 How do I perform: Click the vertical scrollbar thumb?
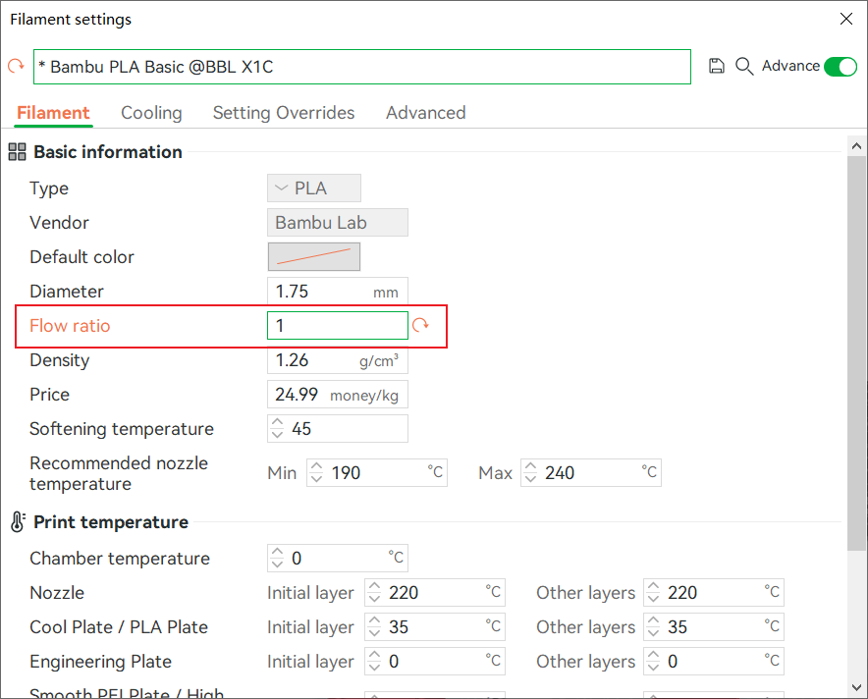point(857,353)
